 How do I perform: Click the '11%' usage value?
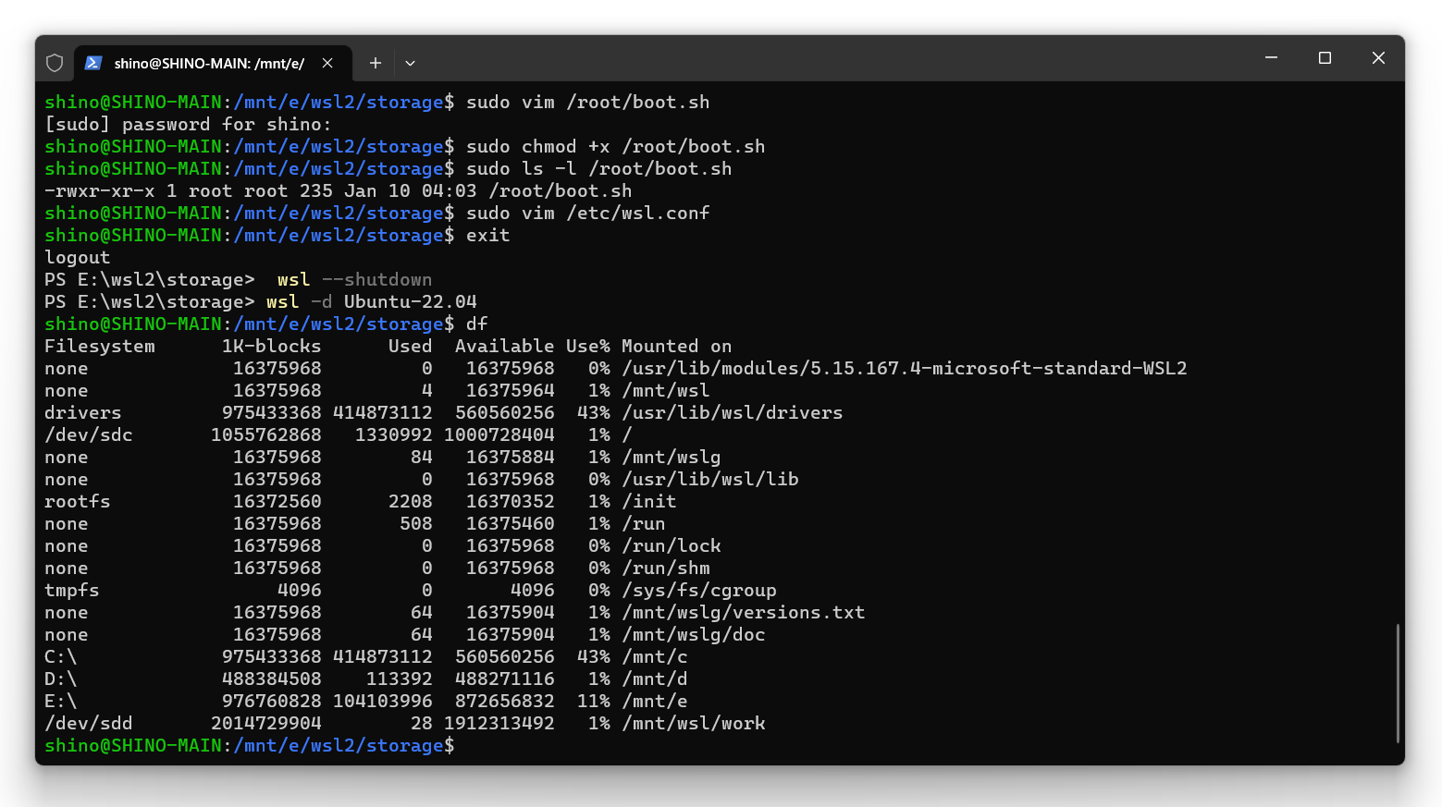[x=594, y=702]
